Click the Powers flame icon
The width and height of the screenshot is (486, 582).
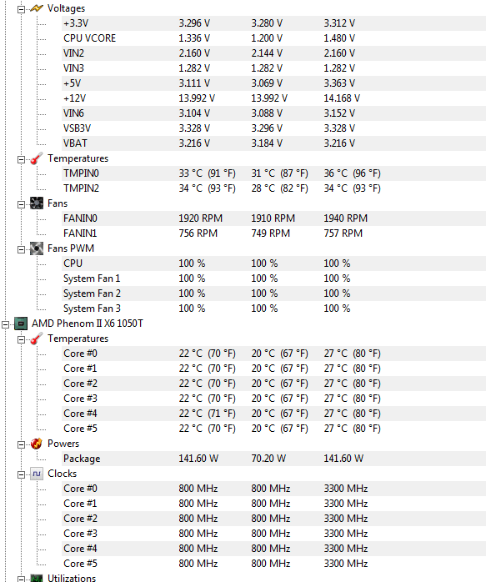point(37,444)
